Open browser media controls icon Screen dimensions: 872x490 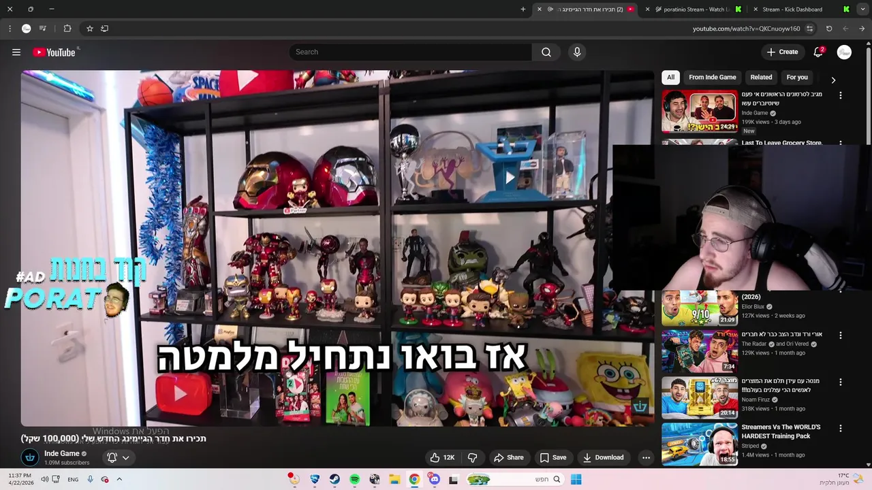[43, 29]
